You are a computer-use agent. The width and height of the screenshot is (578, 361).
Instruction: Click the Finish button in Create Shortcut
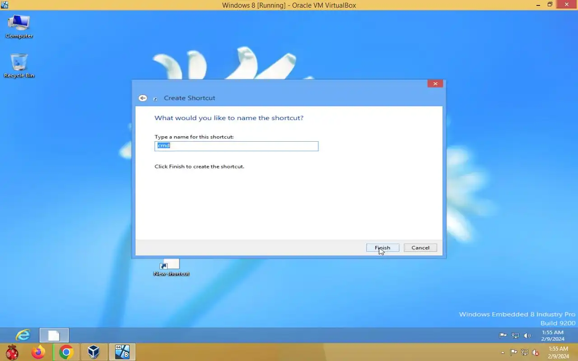[382, 248]
